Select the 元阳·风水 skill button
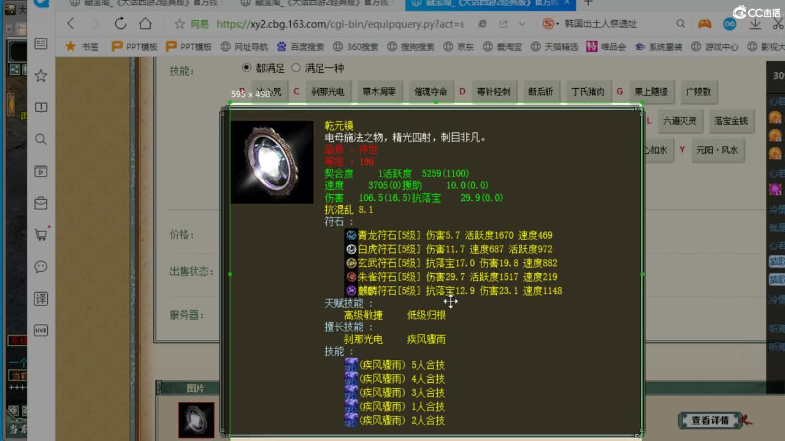The image size is (785, 441). tap(717, 150)
